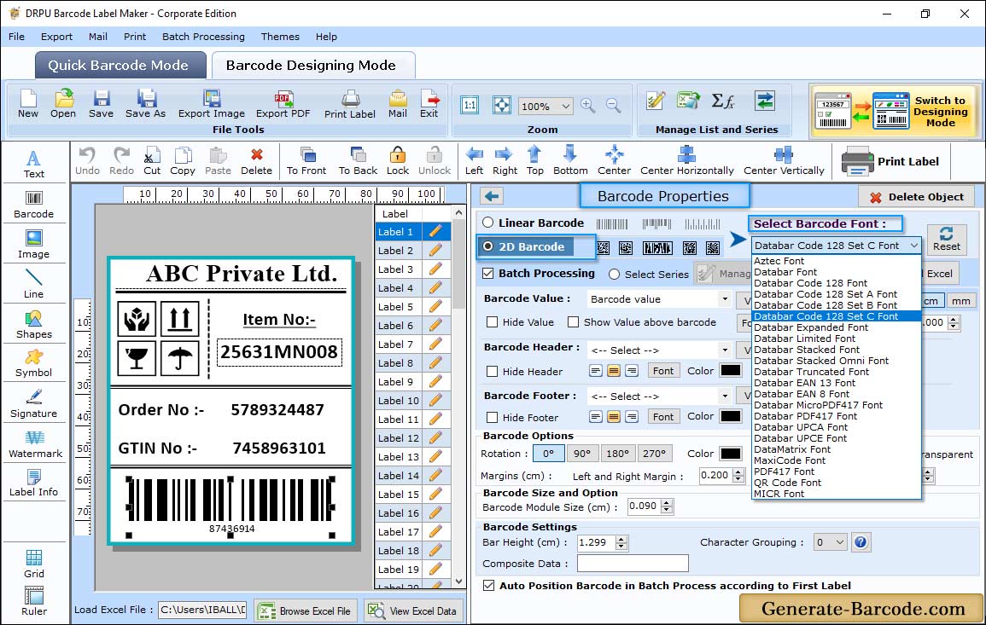The height and width of the screenshot is (625, 986).
Task: Select the Signature tool
Action: click(x=34, y=404)
